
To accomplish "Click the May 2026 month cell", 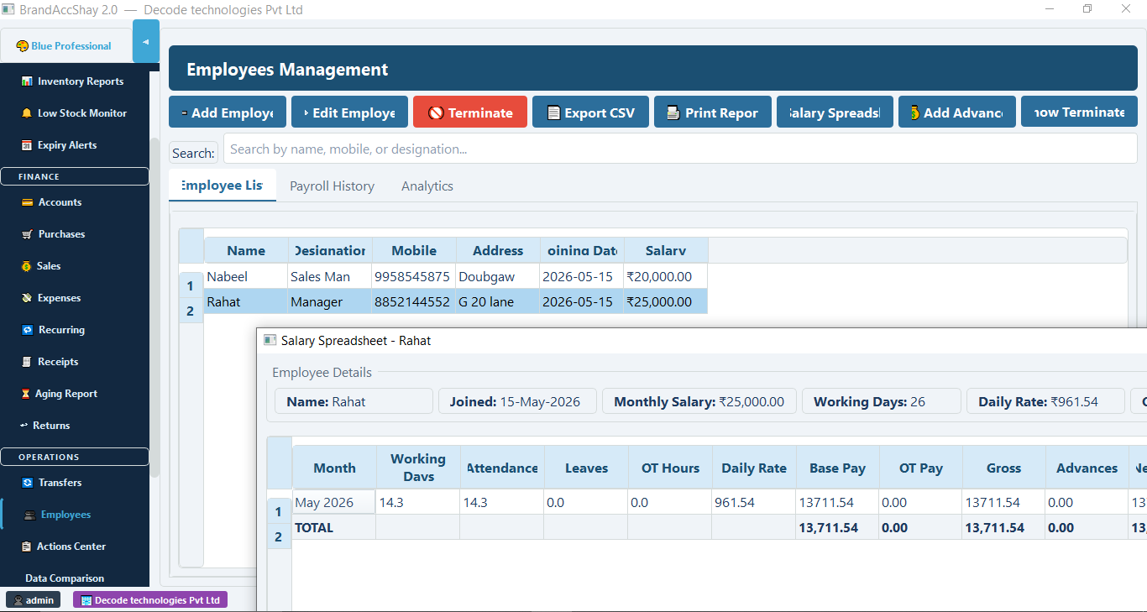I will pos(334,502).
